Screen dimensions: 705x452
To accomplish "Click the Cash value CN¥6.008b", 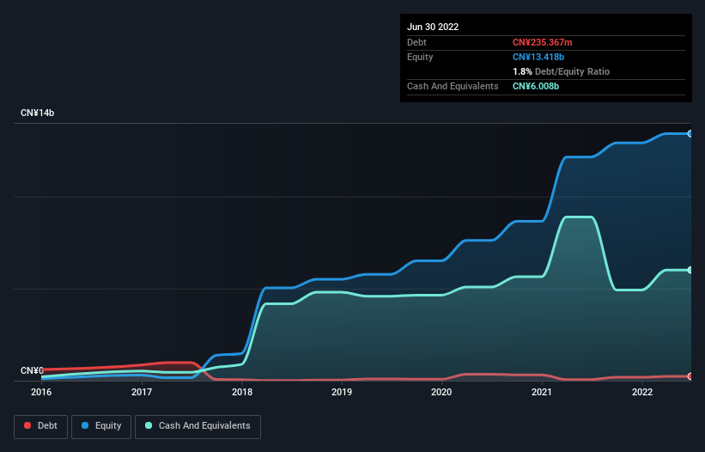I will click(536, 86).
